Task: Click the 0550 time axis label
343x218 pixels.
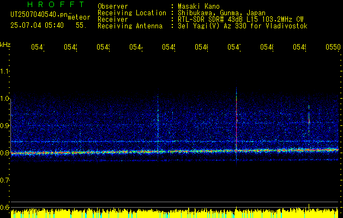Action: (333, 47)
